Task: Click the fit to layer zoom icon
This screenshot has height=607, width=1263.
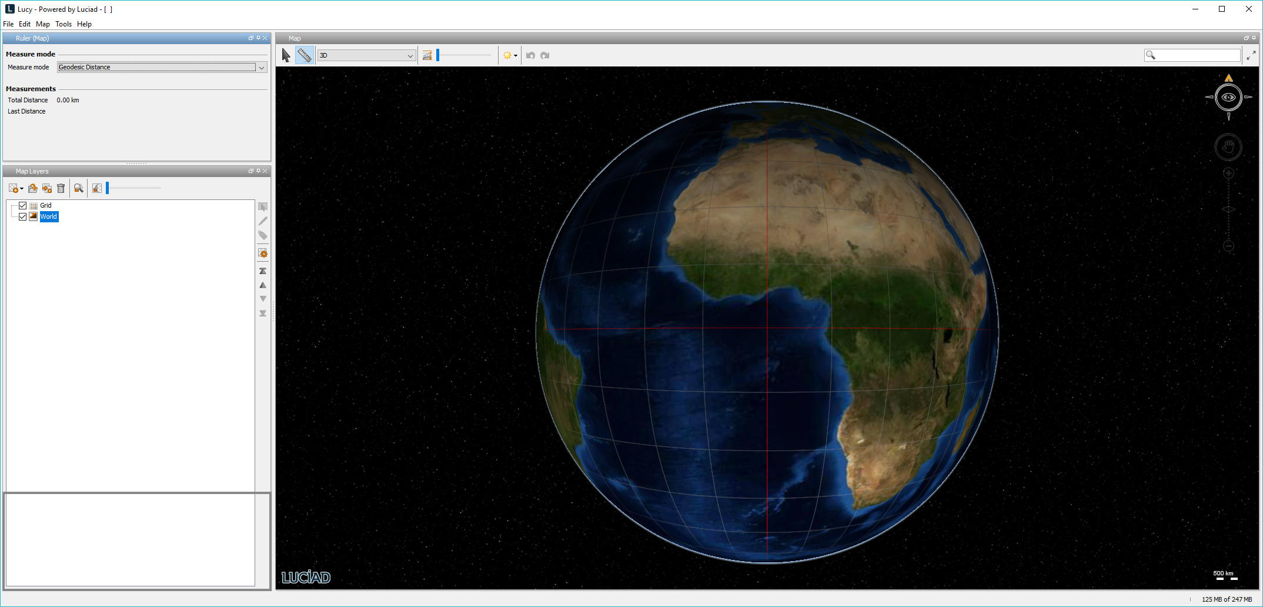Action: click(x=79, y=188)
